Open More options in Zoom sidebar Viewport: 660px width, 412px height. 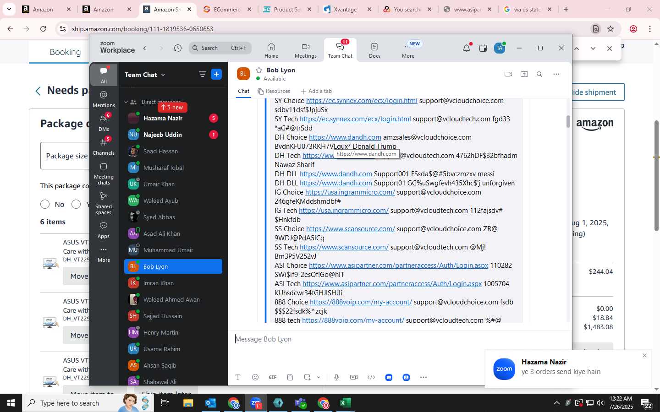pos(104,254)
